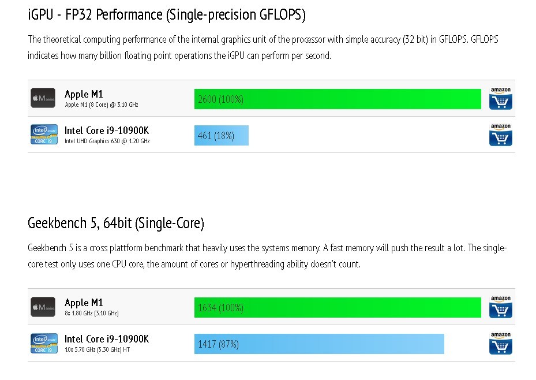Click the blue 461 (18%) performance bar
Viewport: 536px width, 380px height.
pyautogui.click(x=222, y=136)
